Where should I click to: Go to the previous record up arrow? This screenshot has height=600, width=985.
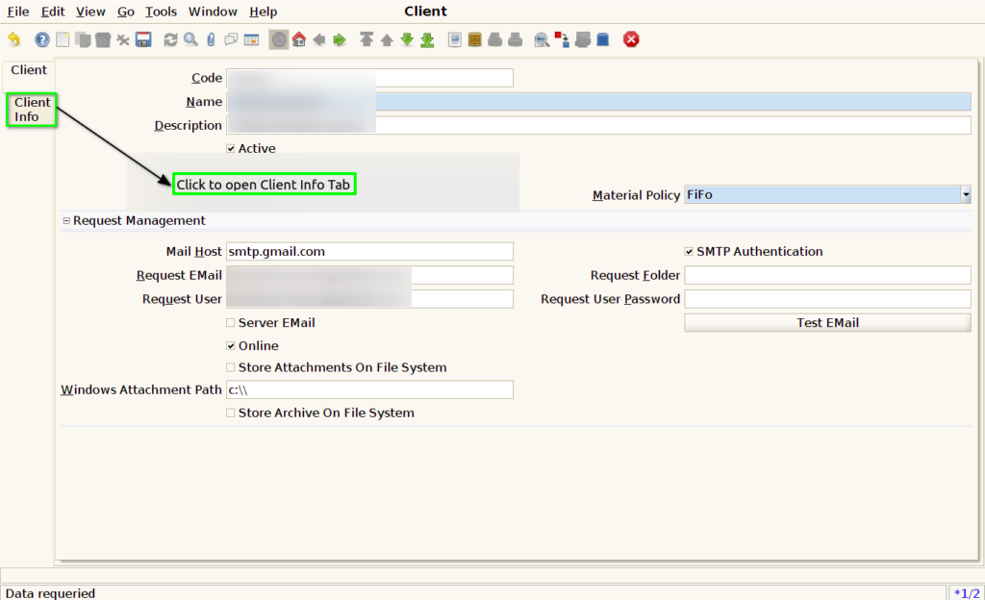387,39
